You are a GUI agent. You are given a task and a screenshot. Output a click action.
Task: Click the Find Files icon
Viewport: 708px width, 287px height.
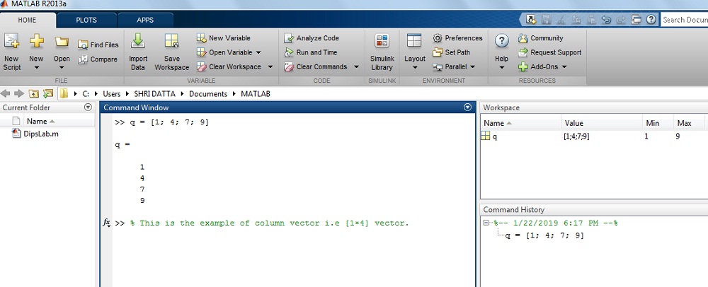84,45
